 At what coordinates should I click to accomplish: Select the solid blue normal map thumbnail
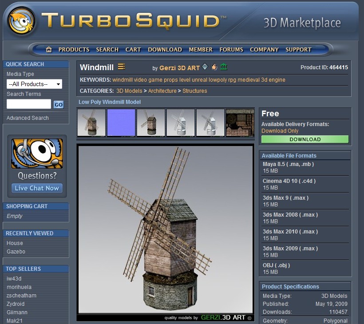point(121,122)
